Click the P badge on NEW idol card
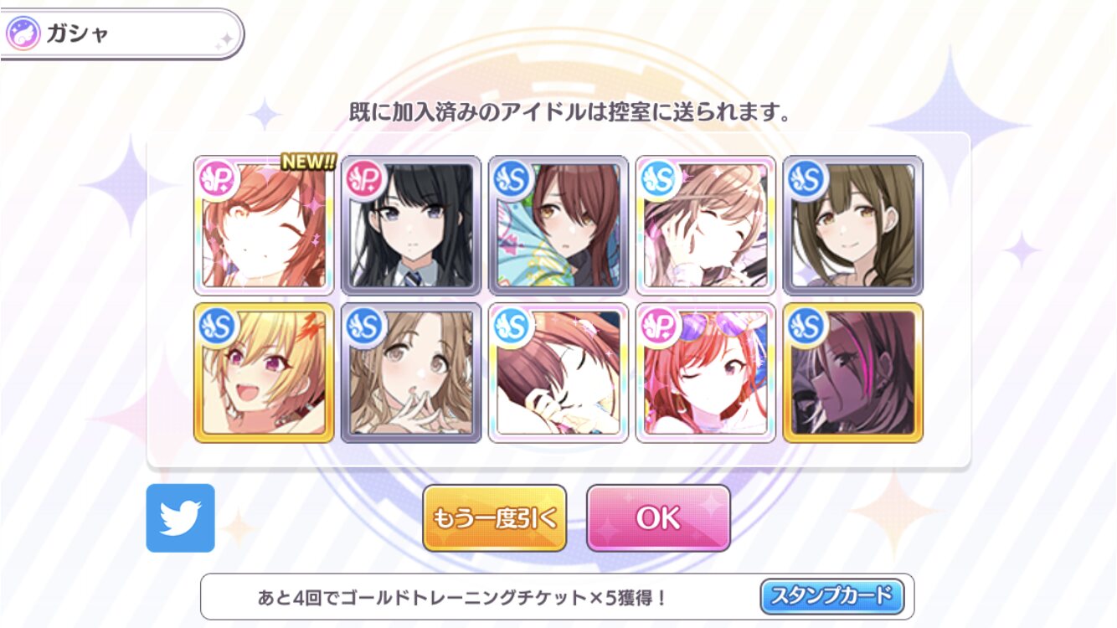This screenshot has height=628, width=1117. click(x=219, y=177)
